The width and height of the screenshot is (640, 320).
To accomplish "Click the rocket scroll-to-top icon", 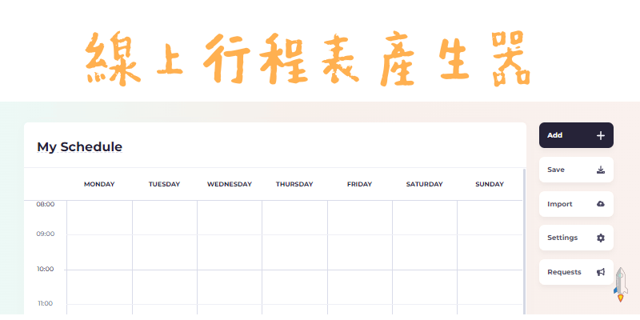I will tap(620, 285).
